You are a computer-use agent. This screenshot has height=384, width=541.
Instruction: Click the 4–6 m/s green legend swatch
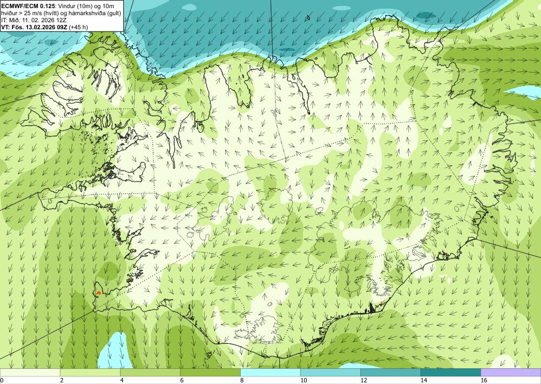(150, 372)
